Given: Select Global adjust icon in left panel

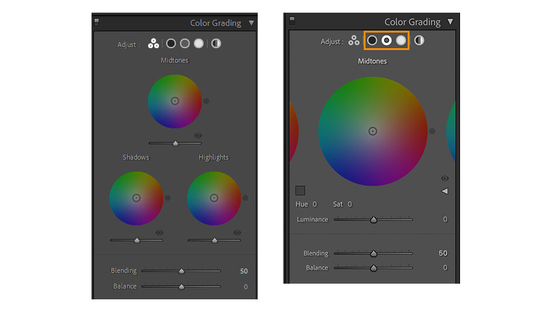Looking at the screenshot, I should pos(216,43).
